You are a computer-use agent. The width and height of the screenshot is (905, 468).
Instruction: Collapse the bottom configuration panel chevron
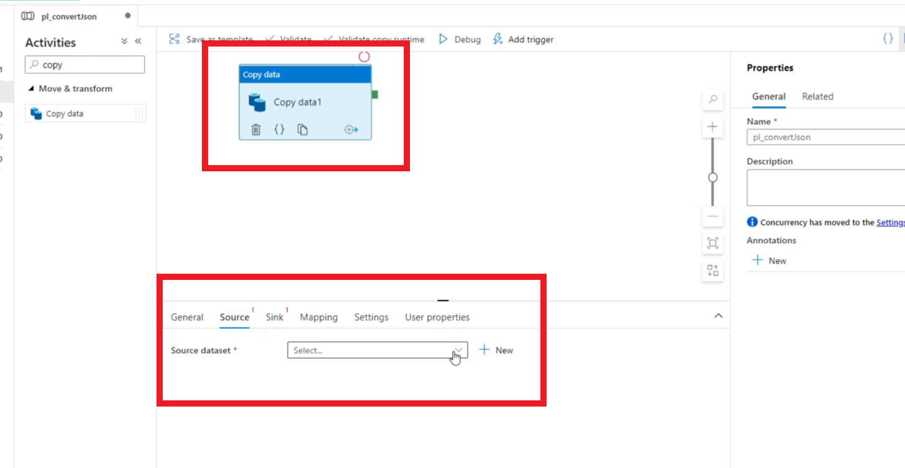point(718,315)
